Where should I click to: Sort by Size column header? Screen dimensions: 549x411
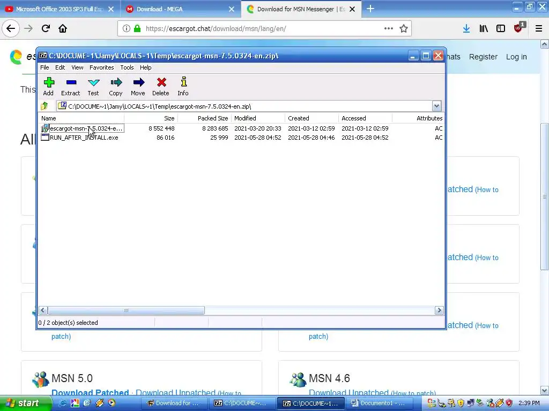151,118
